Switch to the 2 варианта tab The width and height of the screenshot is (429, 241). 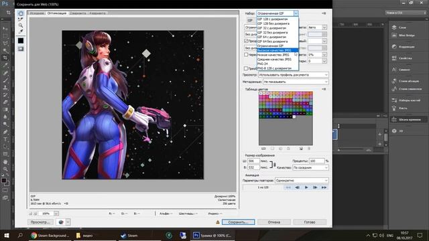pos(78,13)
